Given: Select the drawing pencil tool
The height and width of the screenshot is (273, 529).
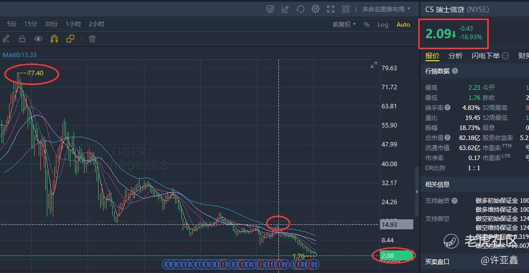Looking at the screenshot, I should [x=6, y=39].
